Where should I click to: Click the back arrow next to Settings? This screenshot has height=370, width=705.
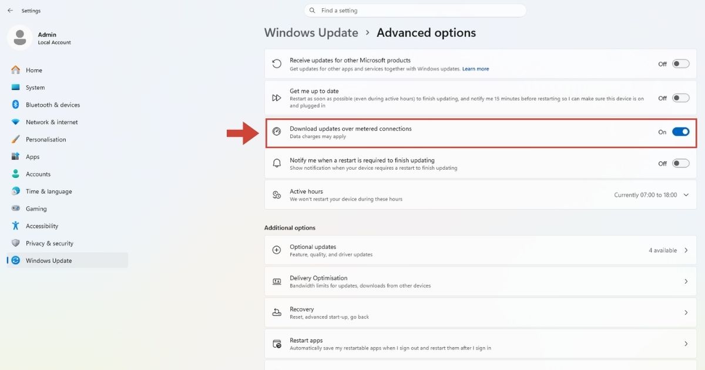pyautogui.click(x=10, y=11)
